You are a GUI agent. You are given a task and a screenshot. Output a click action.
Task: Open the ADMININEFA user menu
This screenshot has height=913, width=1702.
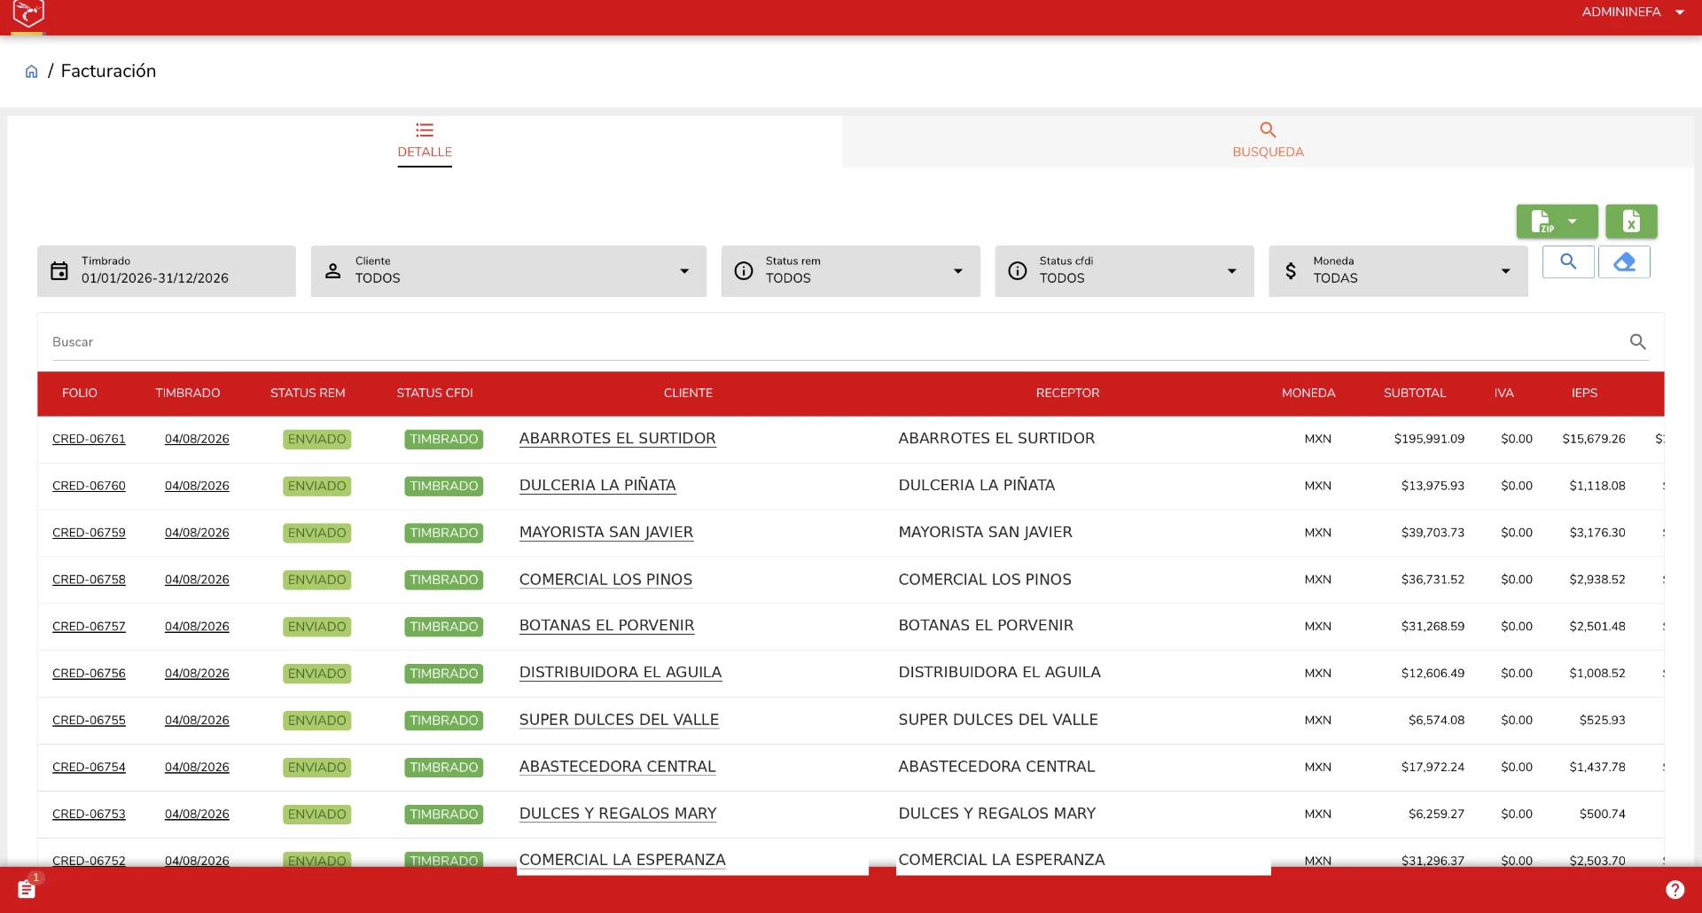(x=1633, y=12)
